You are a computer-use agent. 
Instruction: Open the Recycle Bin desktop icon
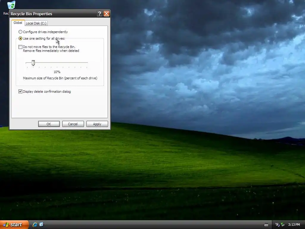(x=11, y=5)
